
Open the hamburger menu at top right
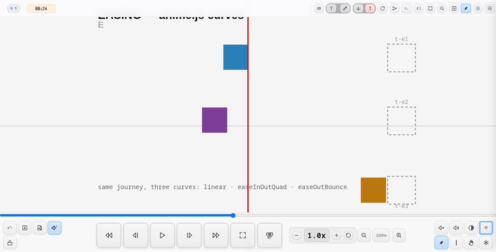tap(490, 9)
